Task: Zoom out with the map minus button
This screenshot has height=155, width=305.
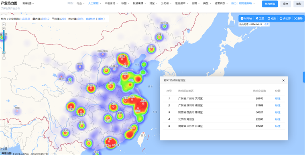Action: tap(4, 58)
